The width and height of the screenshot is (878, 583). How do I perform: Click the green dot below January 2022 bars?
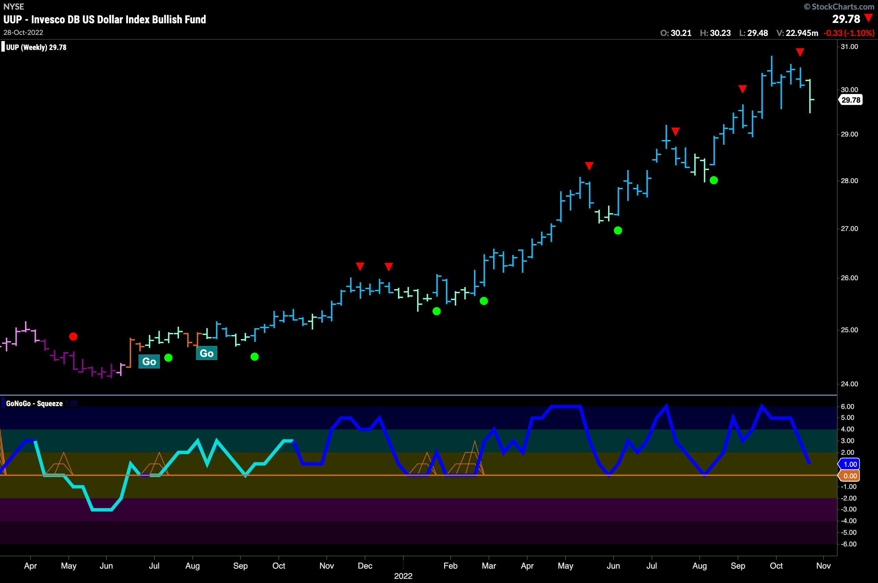pyautogui.click(x=437, y=311)
